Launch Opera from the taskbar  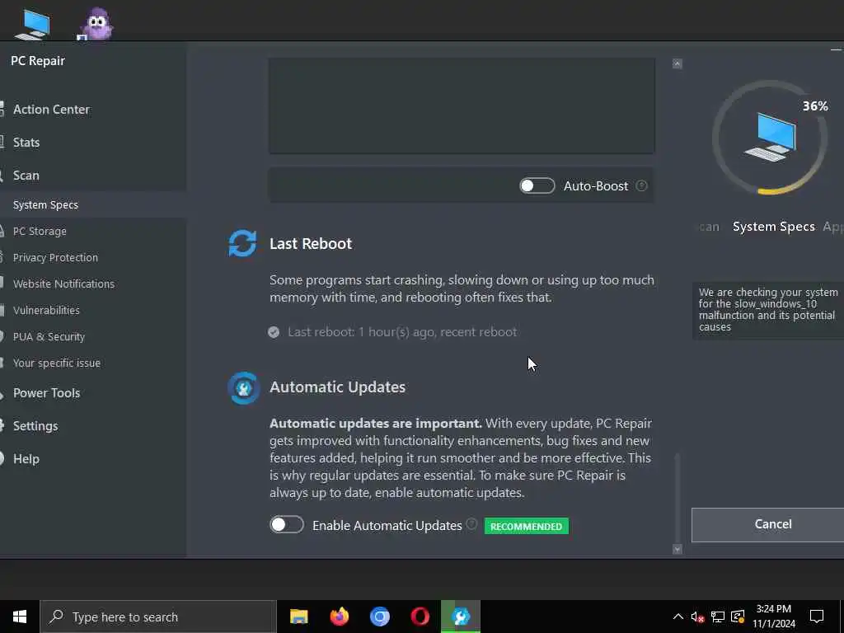tap(420, 617)
